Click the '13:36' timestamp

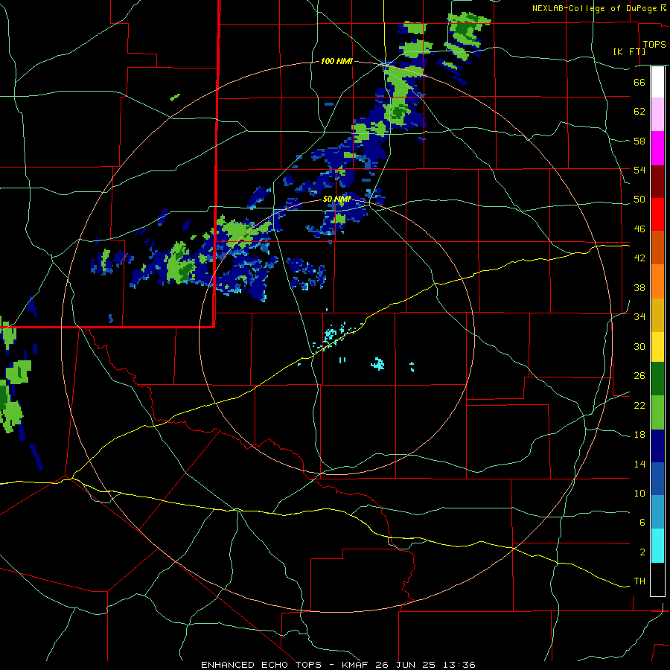(x=459, y=665)
